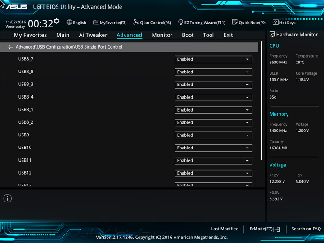This screenshot has height=243, width=324.
Task: Click the Voltage heading in Hardware Monitor
Action: click(278, 165)
